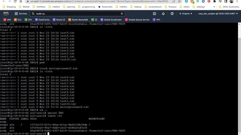Bookmark this page with the star icon
The image size is (241, 135).
pos(179,1)
